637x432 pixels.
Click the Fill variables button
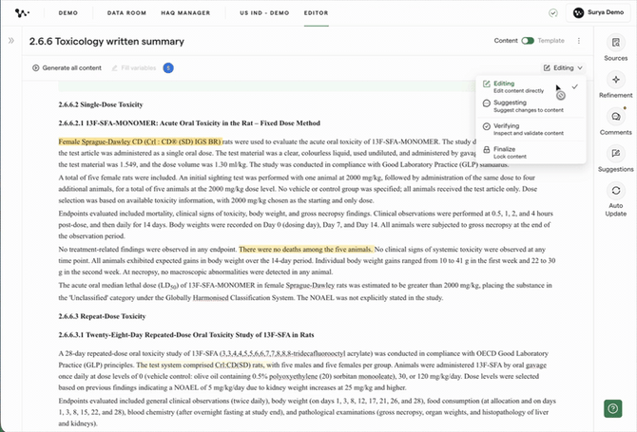[x=134, y=67]
